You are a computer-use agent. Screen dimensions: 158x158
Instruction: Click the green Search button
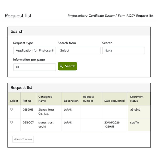point(67,66)
